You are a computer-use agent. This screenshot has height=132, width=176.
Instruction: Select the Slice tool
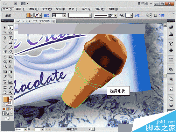tap(10, 87)
